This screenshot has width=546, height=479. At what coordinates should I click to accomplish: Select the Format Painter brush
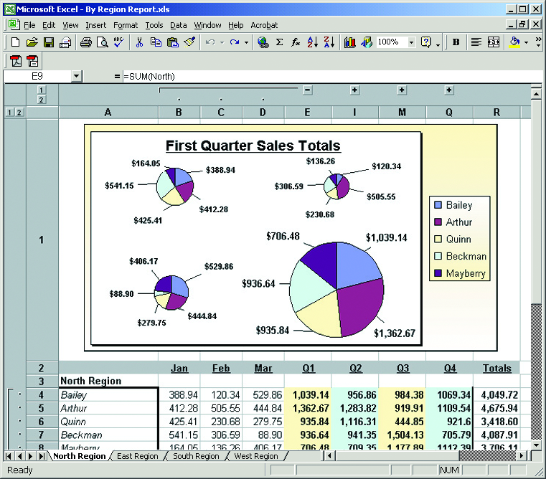189,42
